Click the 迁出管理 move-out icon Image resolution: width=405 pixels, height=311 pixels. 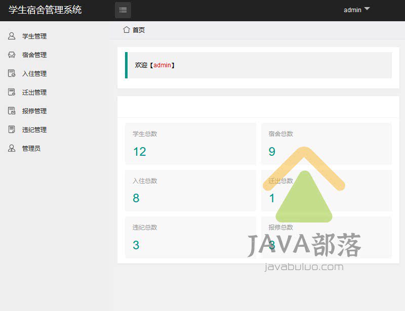(x=11, y=92)
